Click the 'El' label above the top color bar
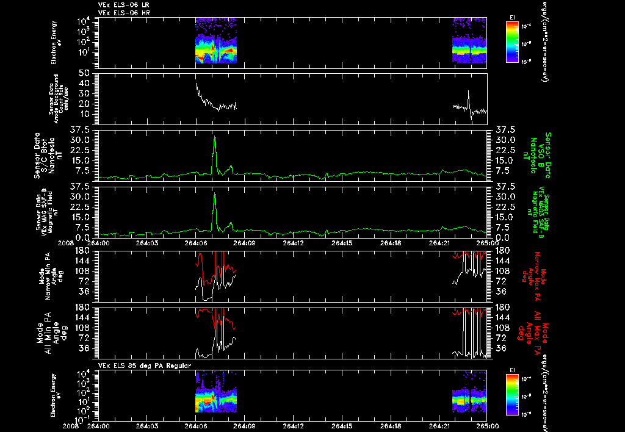This screenshot has height=432, width=625. click(x=512, y=18)
